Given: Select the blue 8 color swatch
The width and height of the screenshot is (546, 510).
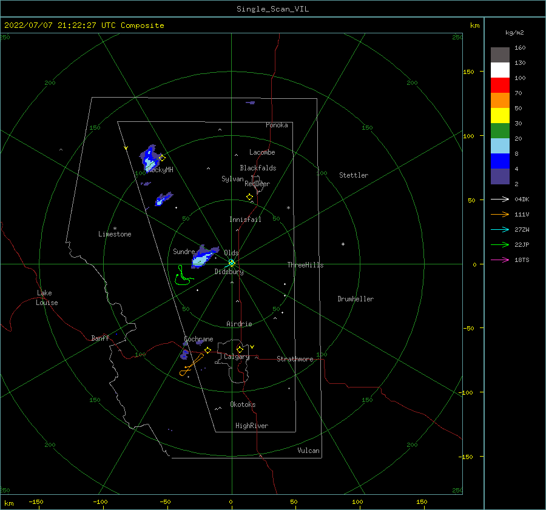Looking at the screenshot, I should [x=500, y=161].
